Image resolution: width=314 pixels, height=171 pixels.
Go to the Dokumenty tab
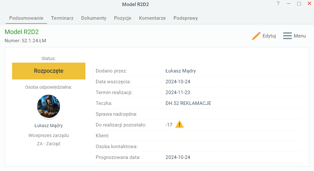tap(94, 18)
